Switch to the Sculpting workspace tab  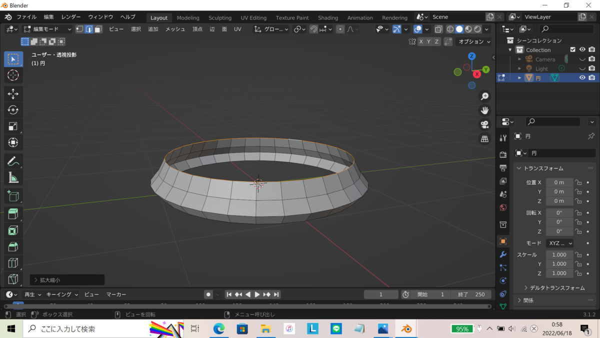[219, 18]
